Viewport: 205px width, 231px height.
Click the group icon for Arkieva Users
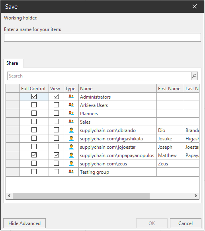click(x=71, y=105)
